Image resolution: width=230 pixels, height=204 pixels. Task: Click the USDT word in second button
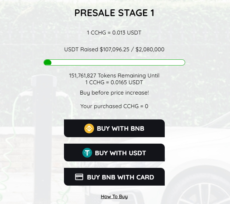[x=137, y=153]
